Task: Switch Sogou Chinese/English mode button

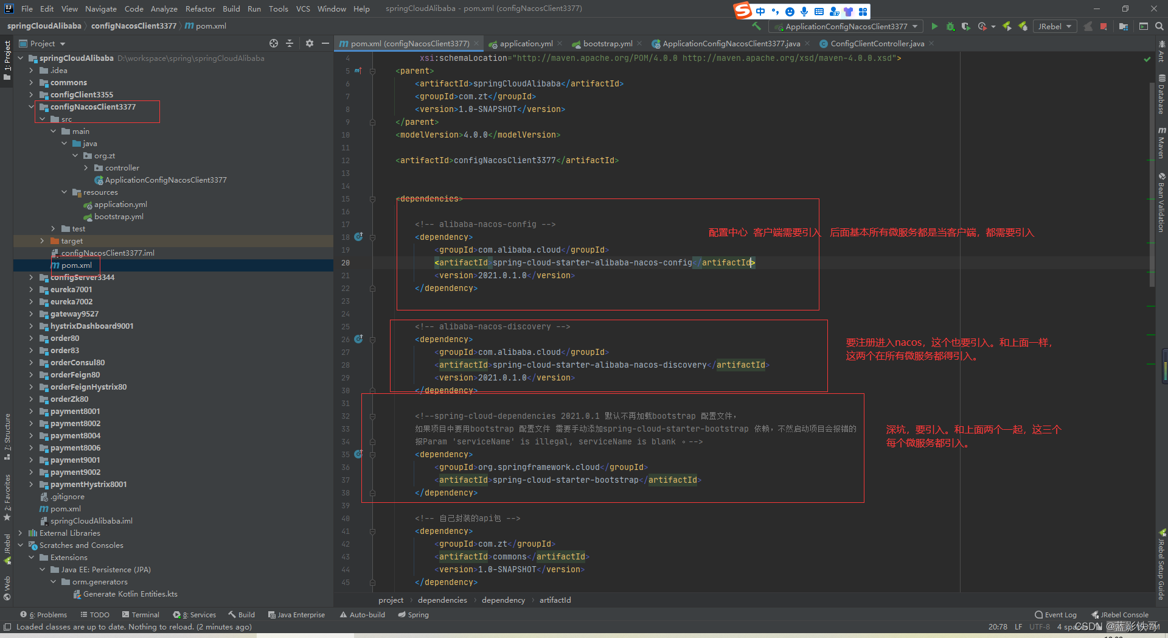Action: [x=760, y=12]
